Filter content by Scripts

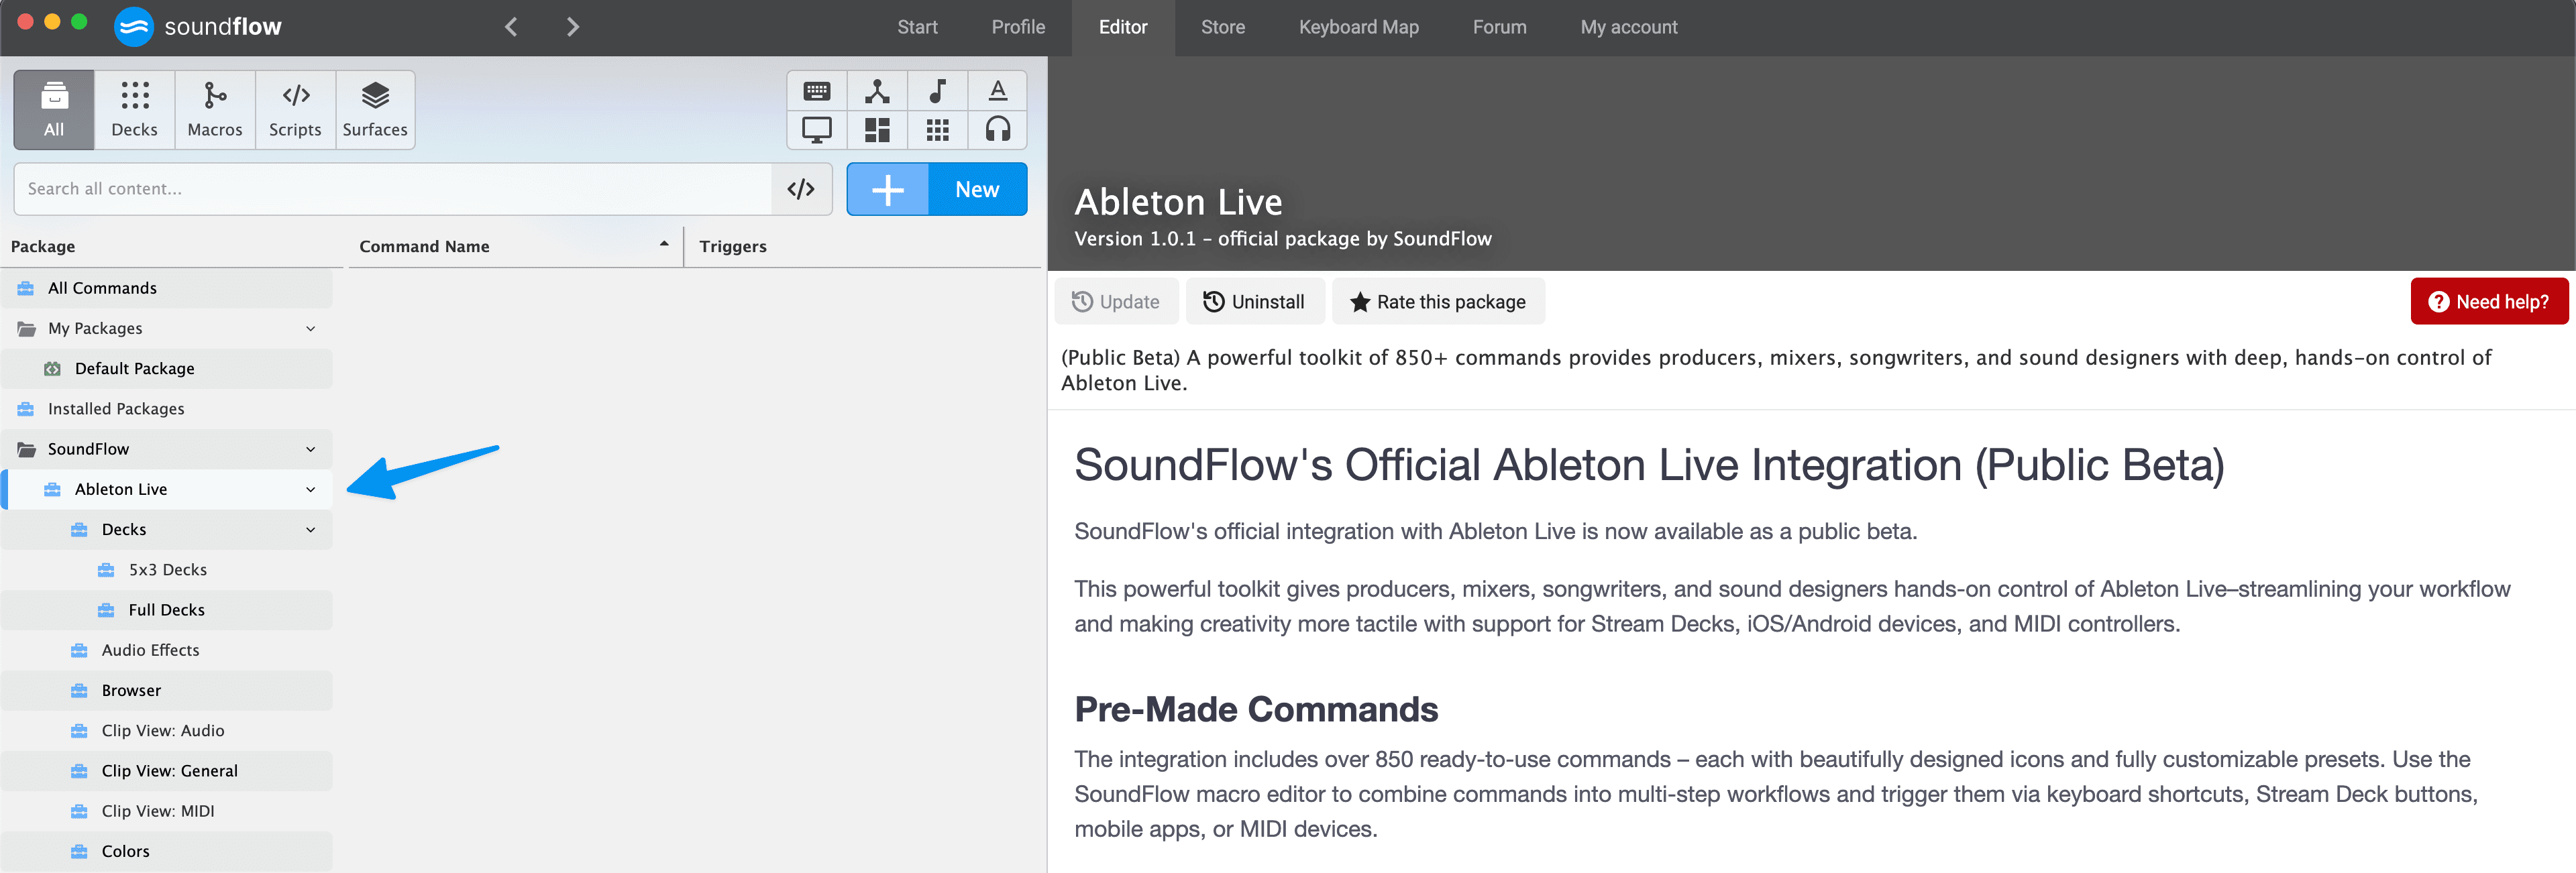[295, 110]
